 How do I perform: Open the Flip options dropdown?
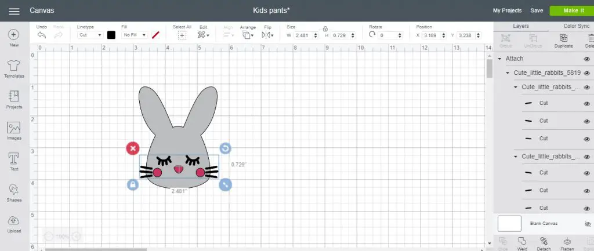(x=267, y=35)
